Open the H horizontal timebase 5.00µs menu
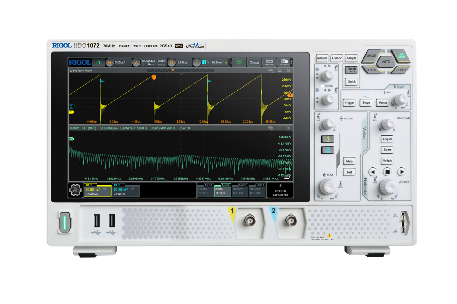 [119, 62]
